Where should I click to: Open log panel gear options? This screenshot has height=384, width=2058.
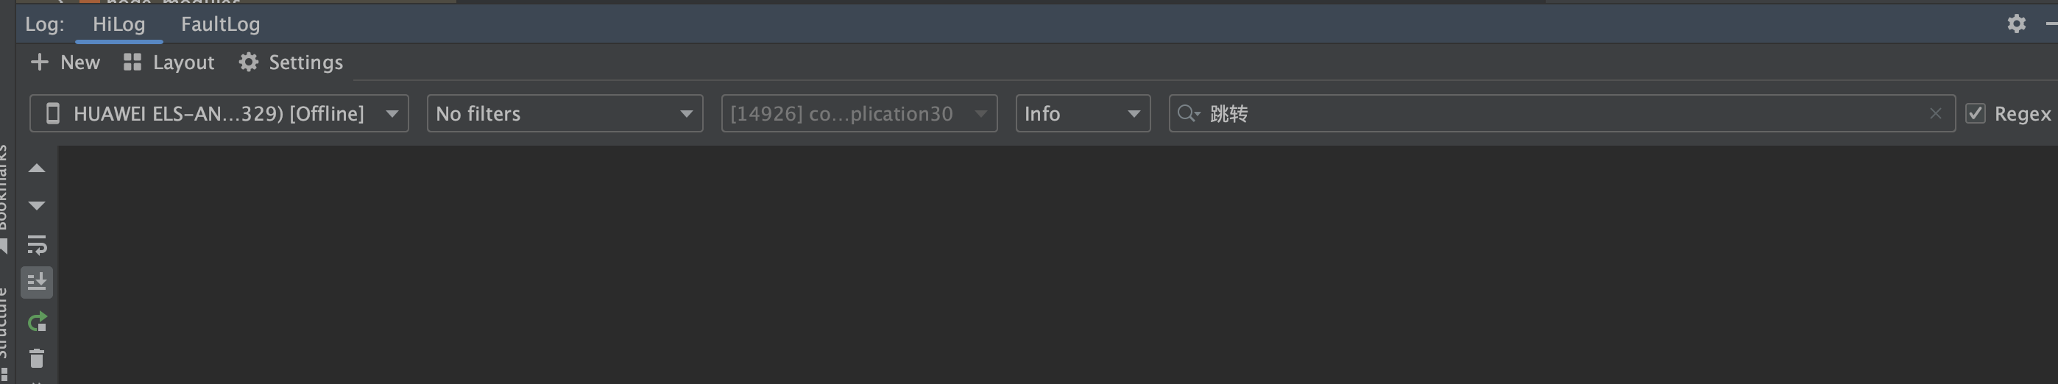[x=2017, y=24]
